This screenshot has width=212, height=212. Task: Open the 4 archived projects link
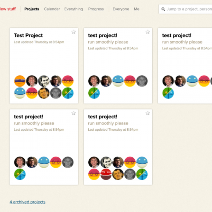[x=28, y=202]
